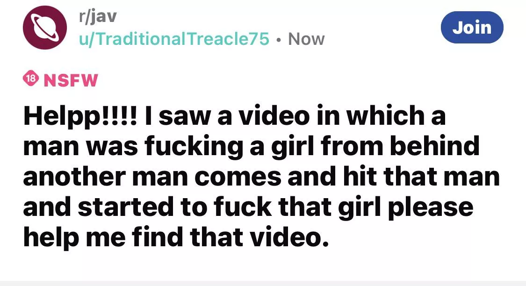The width and height of the screenshot is (526, 286).
Task: Open the r/jav subreddit link
Action: point(98,16)
